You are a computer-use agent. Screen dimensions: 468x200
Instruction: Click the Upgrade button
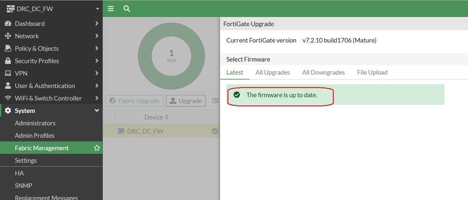pyautogui.click(x=186, y=101)
